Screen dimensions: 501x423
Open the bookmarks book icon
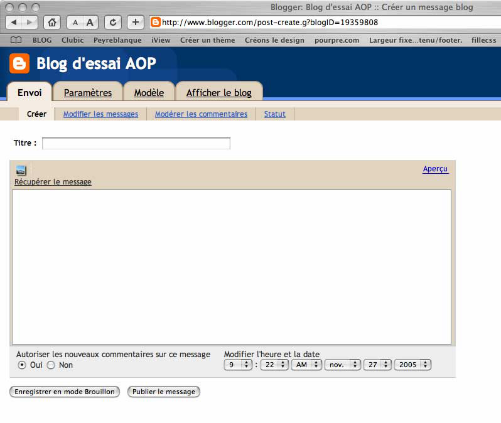(16, 40)
